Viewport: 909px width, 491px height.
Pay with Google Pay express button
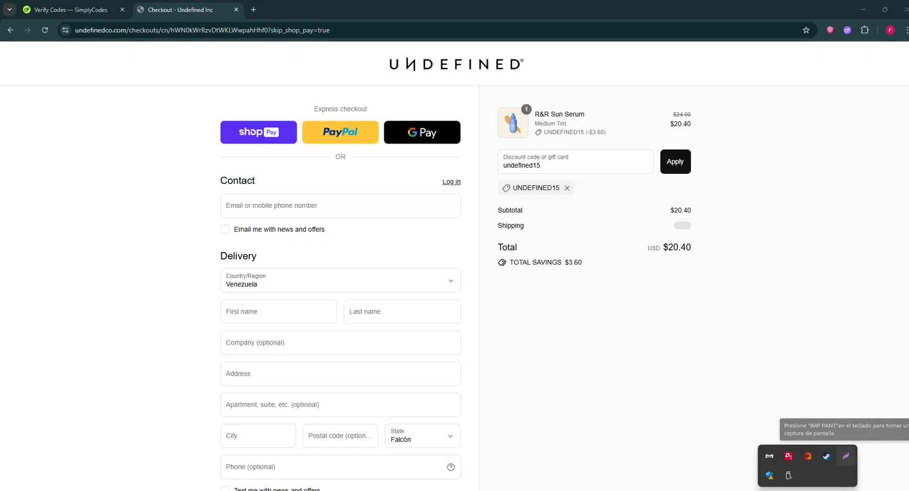pyautogui.click(x=422, y=132)
